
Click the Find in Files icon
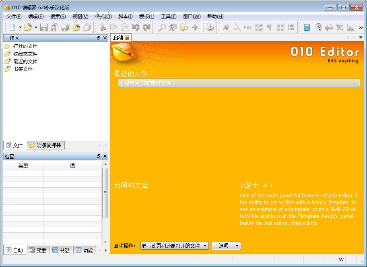(184, 27)
